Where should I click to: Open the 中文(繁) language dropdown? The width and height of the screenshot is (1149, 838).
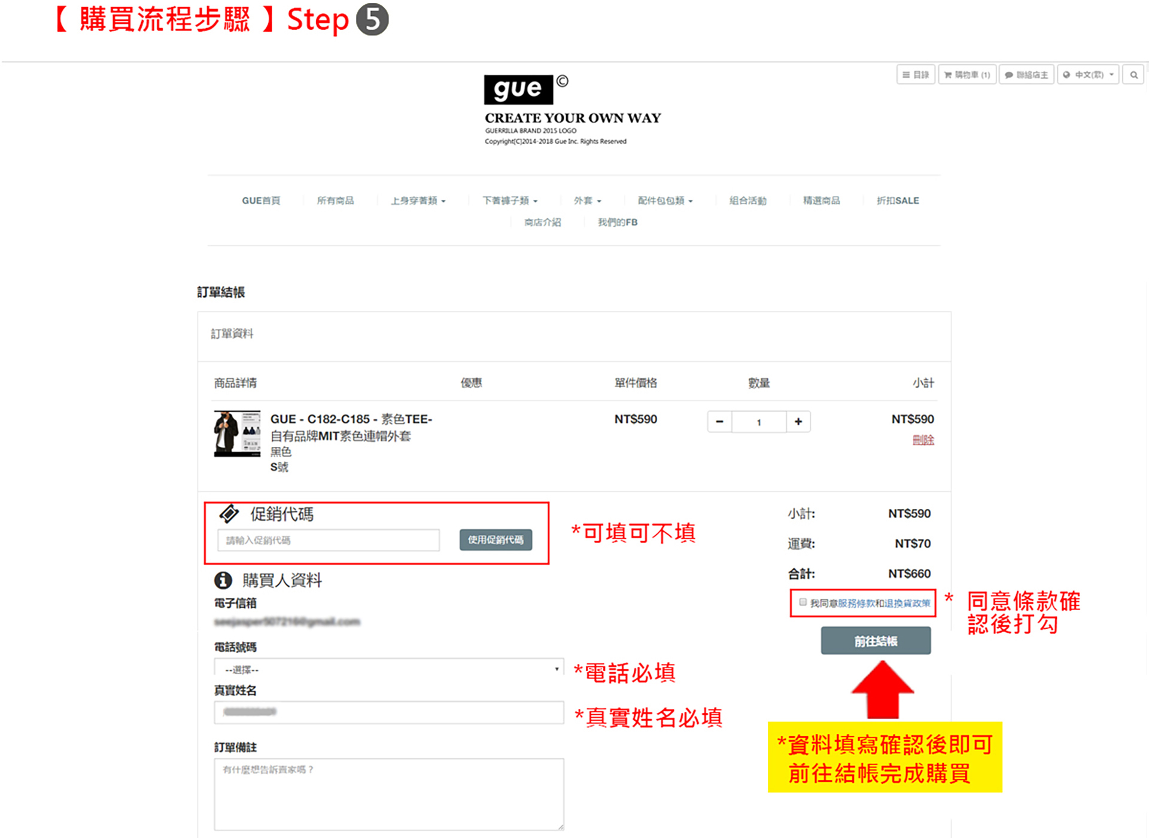(1088, 75)
